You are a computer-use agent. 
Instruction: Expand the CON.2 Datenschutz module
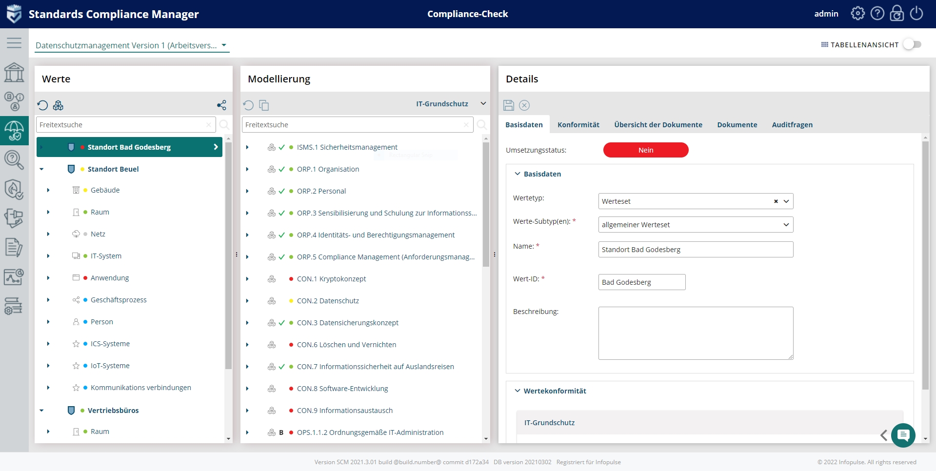pos(247,301)
